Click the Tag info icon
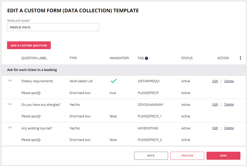247x166 pixels. pyautogui.click(x=147, y=58)
